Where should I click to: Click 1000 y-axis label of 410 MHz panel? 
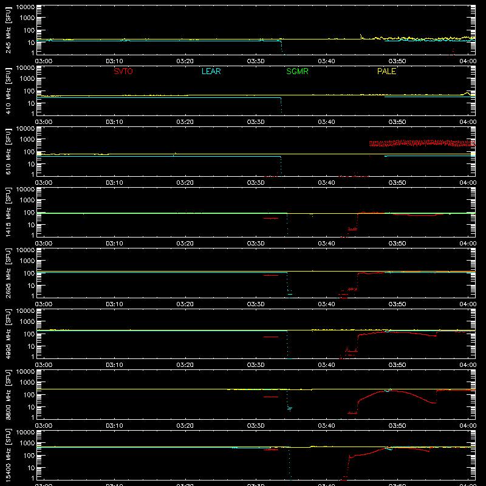(x=27, y=78)
